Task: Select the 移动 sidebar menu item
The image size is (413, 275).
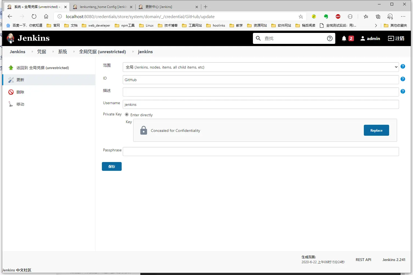Action: (x=20, y=104)
